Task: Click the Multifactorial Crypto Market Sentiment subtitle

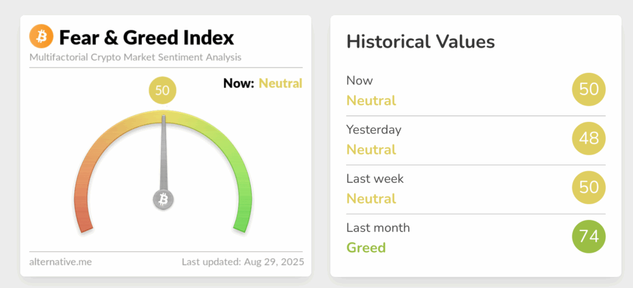Action: point(135,57)
